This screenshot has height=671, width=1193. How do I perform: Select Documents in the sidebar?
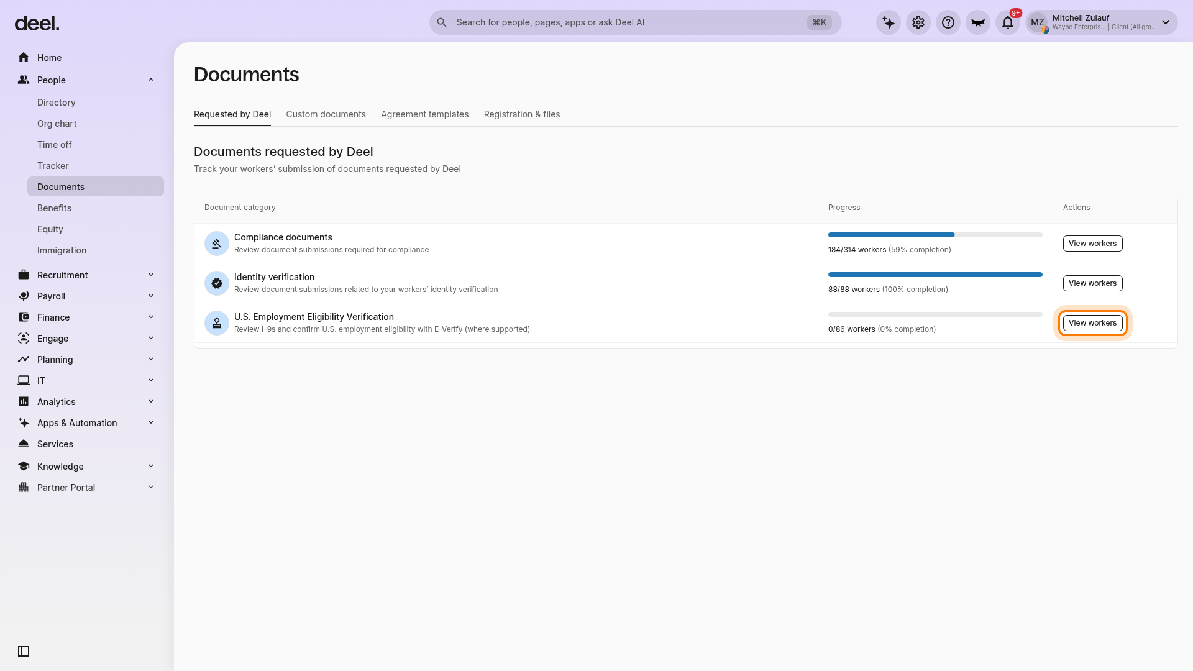tap(96, 186)
